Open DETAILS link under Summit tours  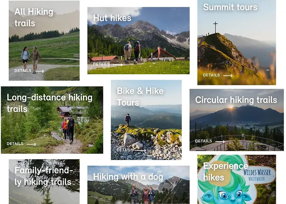[211, 75]
